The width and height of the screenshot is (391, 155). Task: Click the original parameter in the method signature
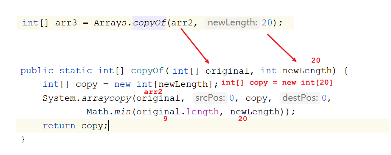point(227,71)
